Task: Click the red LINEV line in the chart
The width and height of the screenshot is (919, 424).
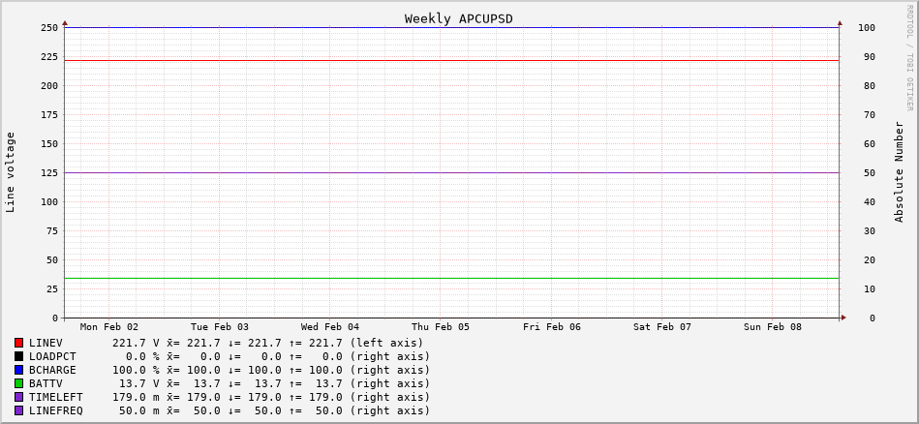Action: [x=451, y=60]
